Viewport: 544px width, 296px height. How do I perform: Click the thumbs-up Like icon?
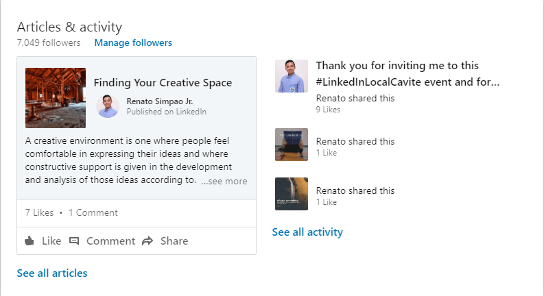pos(29,241)
